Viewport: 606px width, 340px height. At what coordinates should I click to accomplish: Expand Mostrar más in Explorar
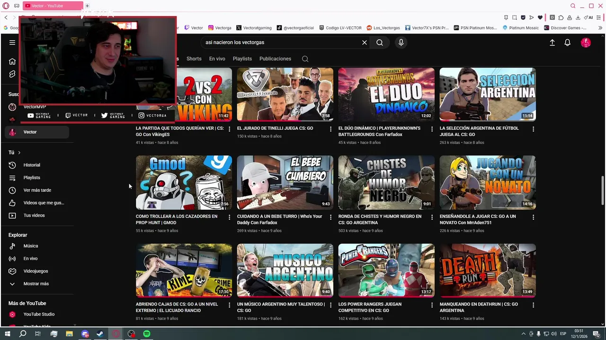pos(37,284)
